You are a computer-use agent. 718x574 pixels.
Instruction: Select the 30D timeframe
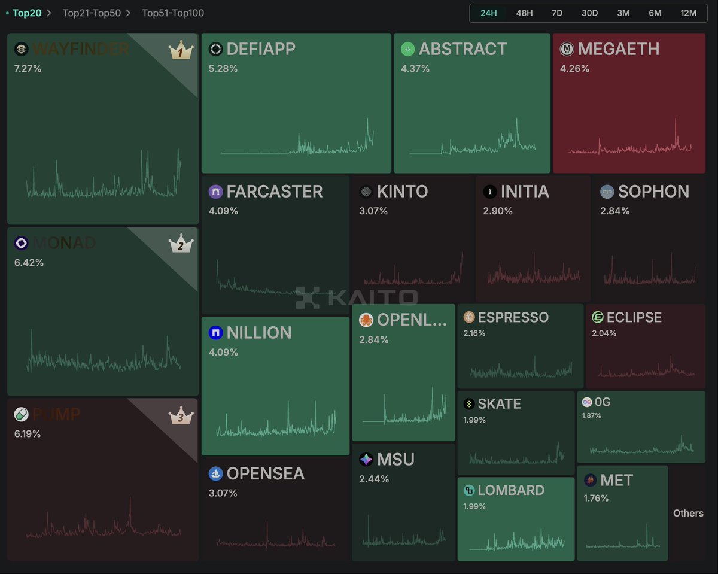[590, 13]
